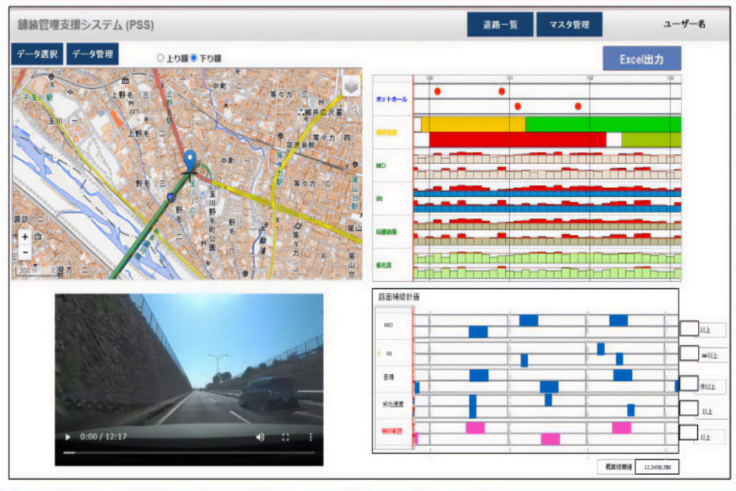Zoom in the map with plus button

[24, 237]
